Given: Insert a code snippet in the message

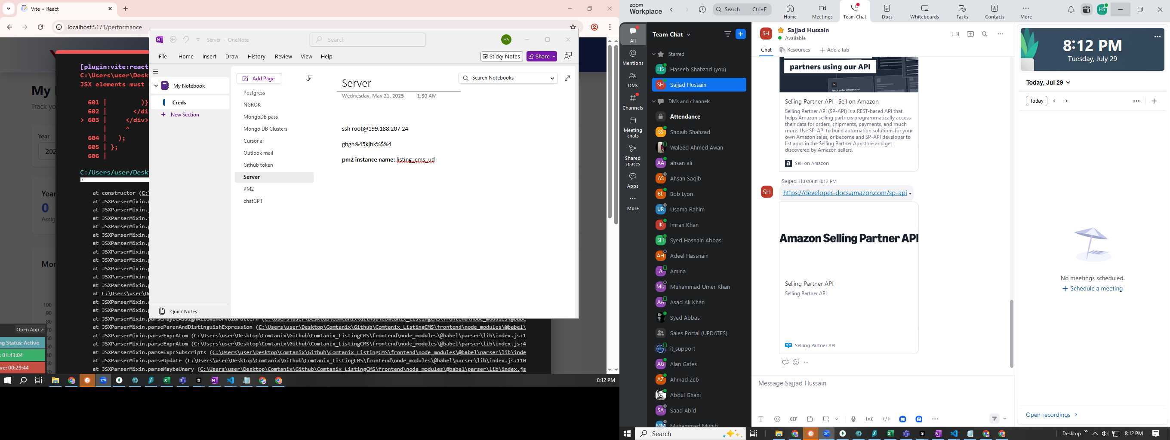Looking at the screenshot, I should click(886, 419).
